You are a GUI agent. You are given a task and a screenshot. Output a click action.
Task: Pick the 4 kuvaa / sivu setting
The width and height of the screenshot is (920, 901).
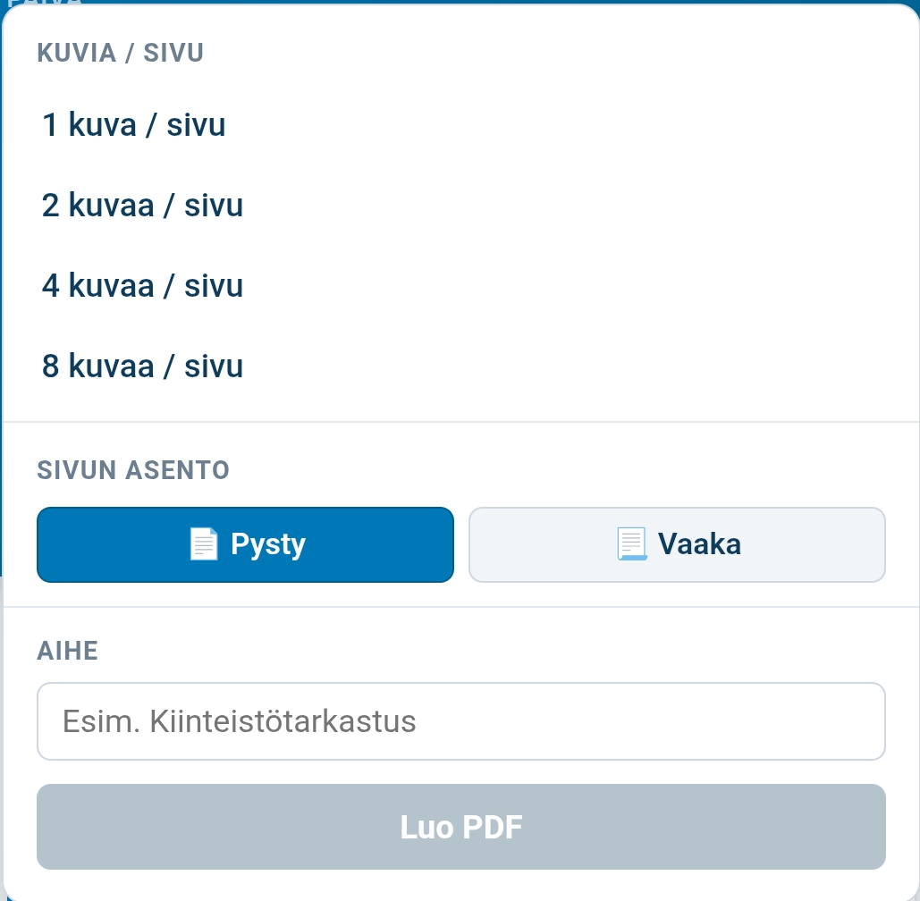point(141,285)
